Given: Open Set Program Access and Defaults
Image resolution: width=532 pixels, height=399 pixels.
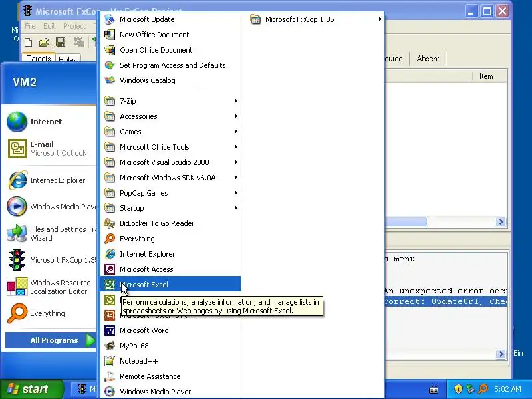Looking at the screenshot, I should (170, 65).
